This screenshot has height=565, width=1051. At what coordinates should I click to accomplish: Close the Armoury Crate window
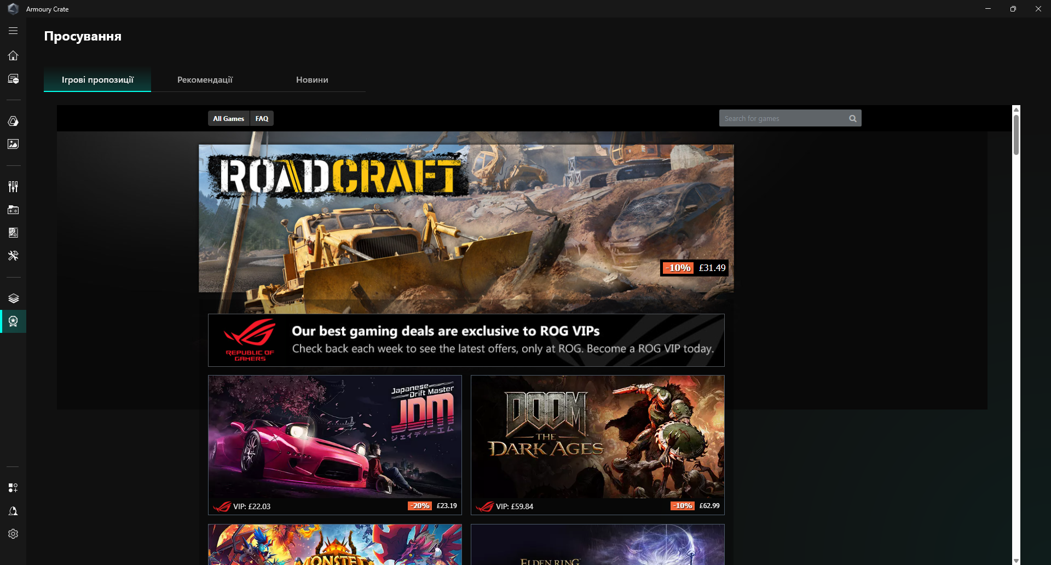click(1038, 9)
